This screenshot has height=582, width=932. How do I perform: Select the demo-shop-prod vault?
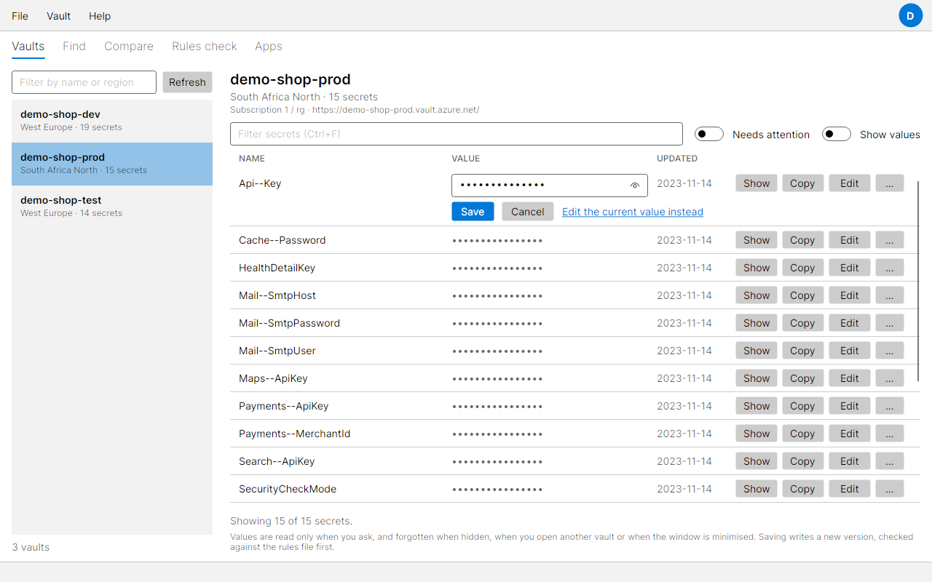112,164
